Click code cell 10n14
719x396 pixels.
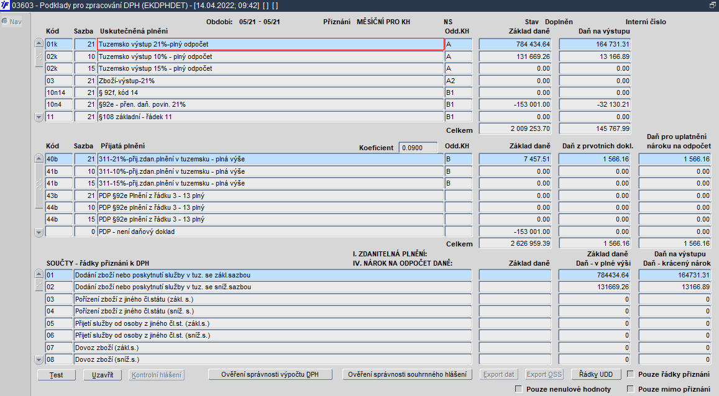(x=59, y=93)
